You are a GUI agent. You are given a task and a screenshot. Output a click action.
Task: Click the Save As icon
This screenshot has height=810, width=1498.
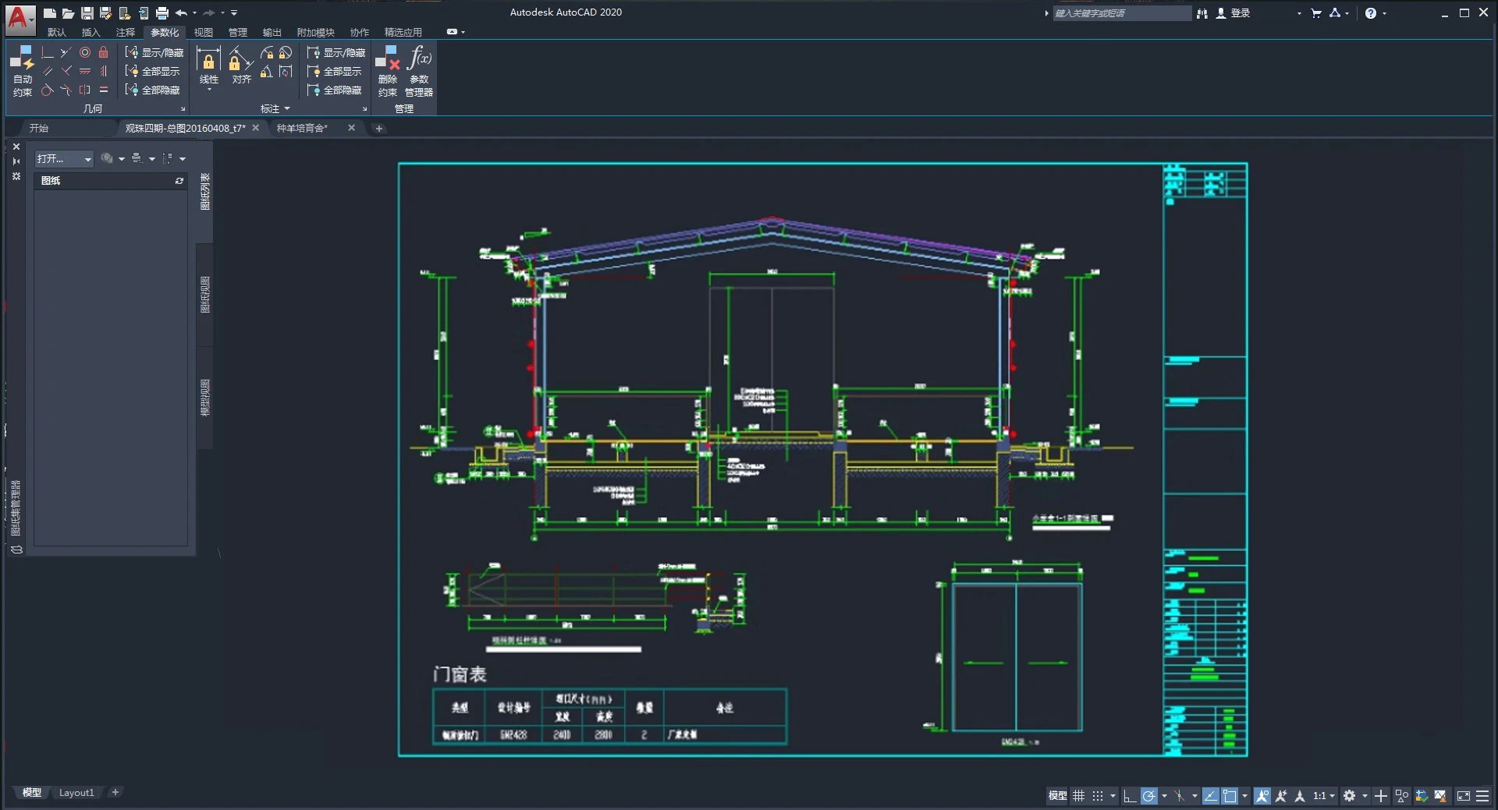pyautogui.click(x=105, y=13)
